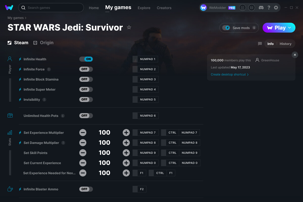Click CTRL NUMPAD 7 decrease hotkey
The image size is (303, 202).
coord(181,133)
